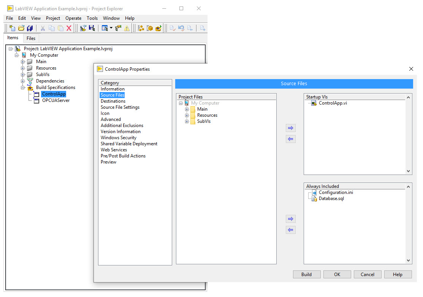Expand Resources folder in Project Files list

pos(187,115)
